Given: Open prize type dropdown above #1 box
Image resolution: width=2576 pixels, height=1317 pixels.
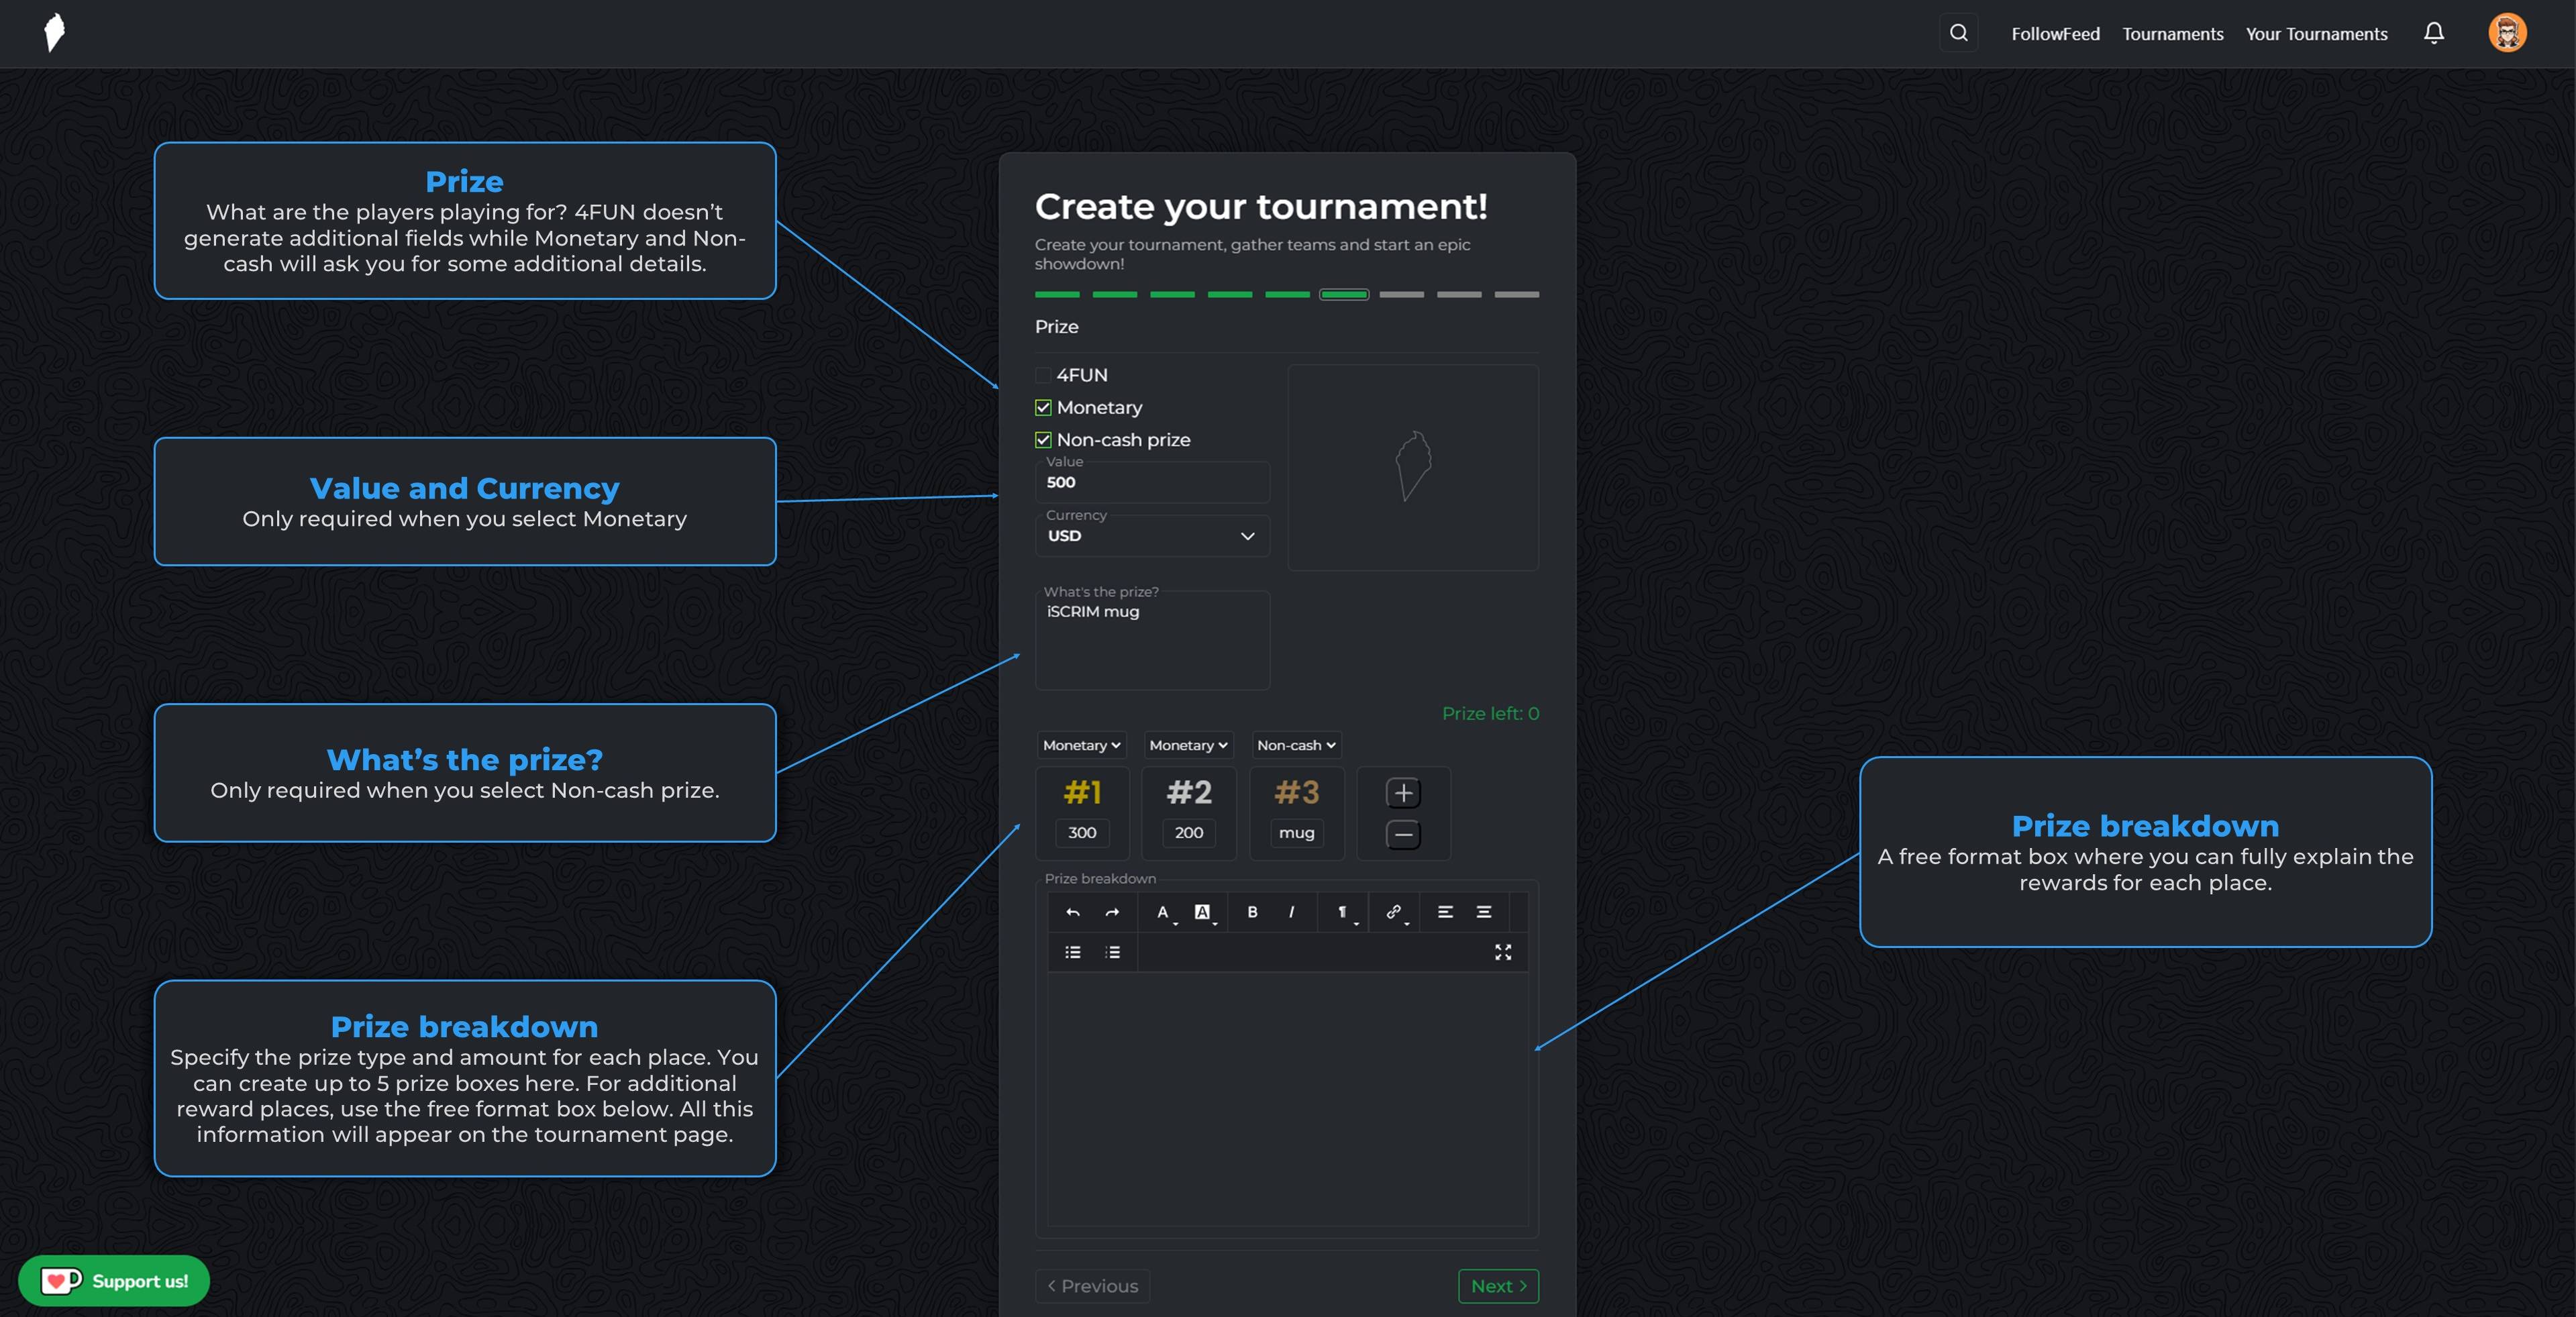Looking at the screenshot, I should 1080,745.
